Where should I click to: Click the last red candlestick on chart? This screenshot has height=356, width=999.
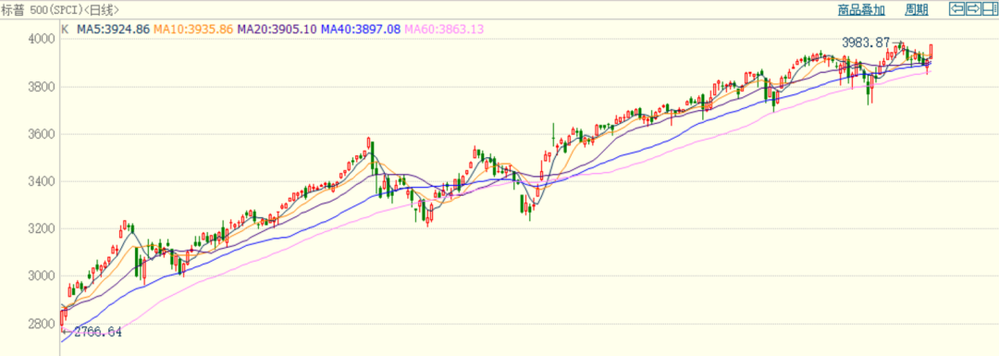point(931,52)
